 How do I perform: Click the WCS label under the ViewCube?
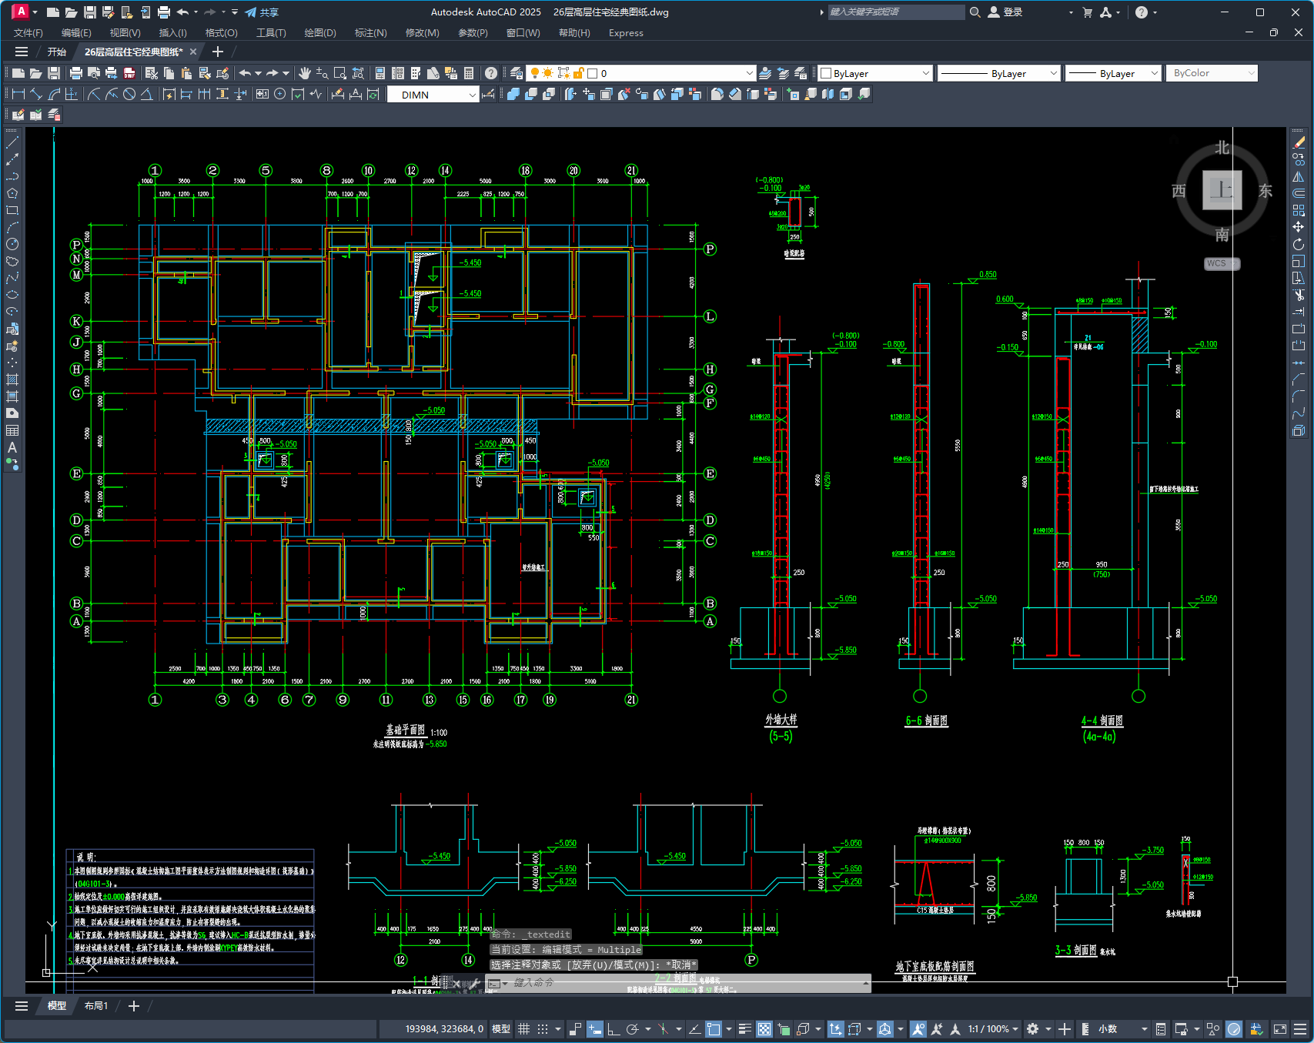[1221, 263]
